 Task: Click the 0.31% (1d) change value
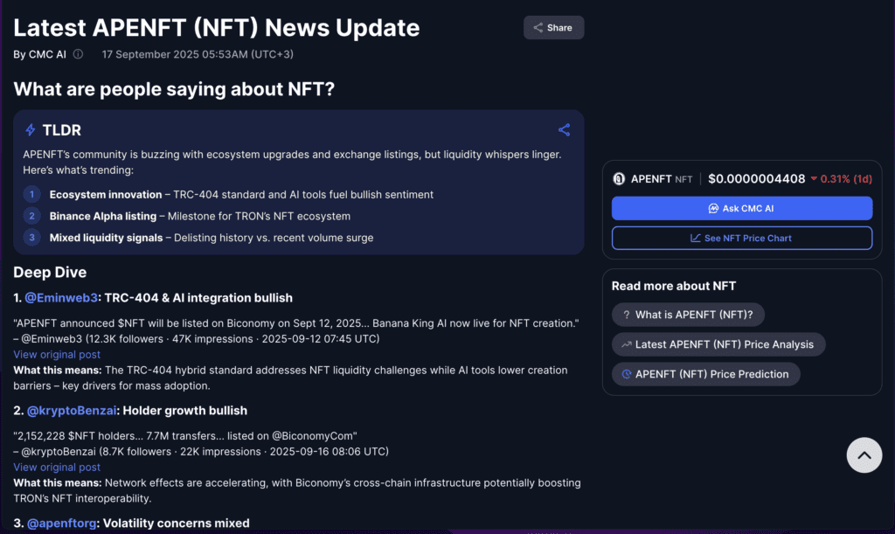(846, 179)
